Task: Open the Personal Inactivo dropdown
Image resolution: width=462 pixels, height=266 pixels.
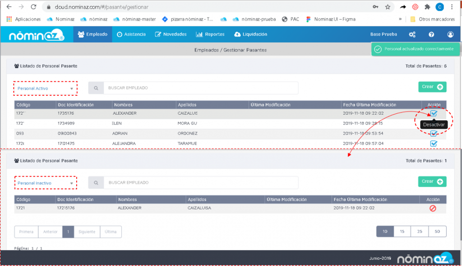Action: tap(46, 183)
